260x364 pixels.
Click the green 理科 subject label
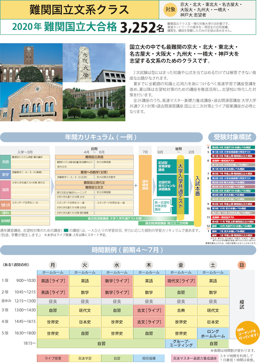pyautogui.click(x=6, y=213)
